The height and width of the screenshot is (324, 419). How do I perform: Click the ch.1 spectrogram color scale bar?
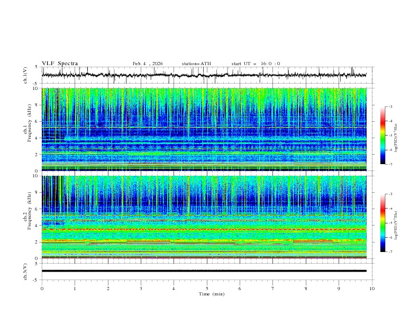pyautogui.click(x=382, y=135)
